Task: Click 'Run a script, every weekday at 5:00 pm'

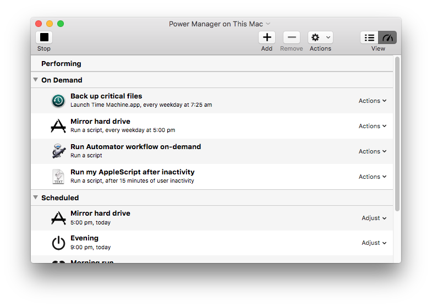Action: pyautogui.click(x=123, y=130)
